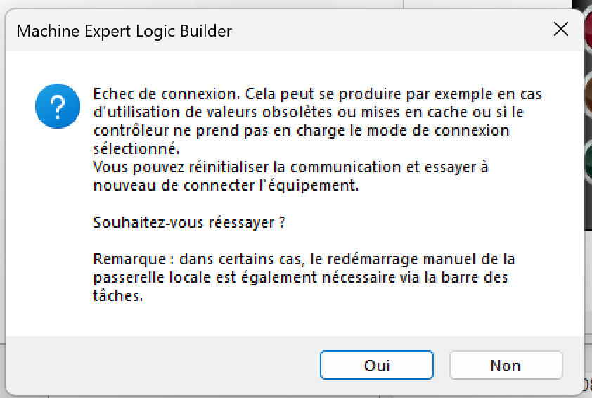Click Oui to retry the connection
This screenshot has width=592, height=398.
click(x=377, y=366)
